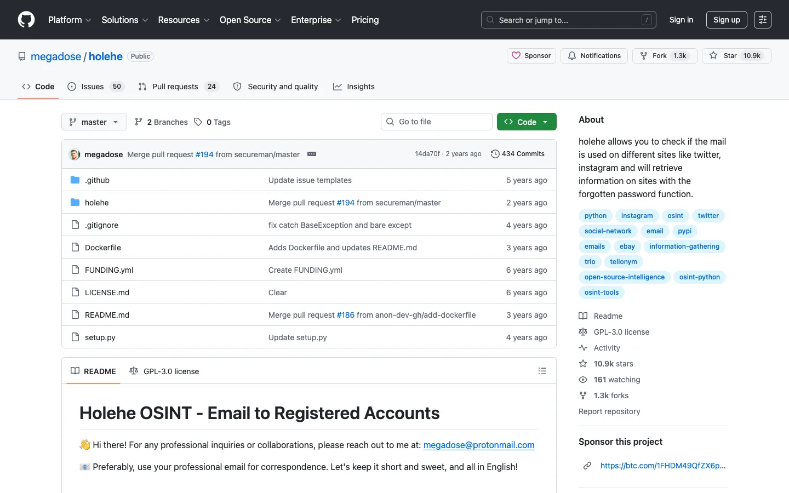Click the Sponsor heart button
The image size is (789, 493).
(x=531, y=56)
